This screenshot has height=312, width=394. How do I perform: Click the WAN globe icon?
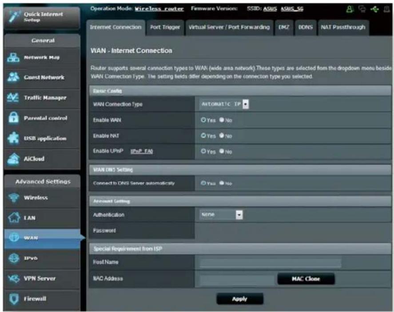click(x=14, y=237)
